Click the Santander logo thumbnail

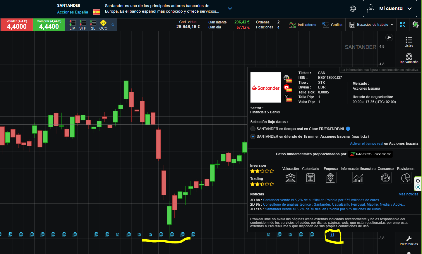pos(266,88)
